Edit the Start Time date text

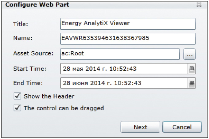[x=124, y=69]
